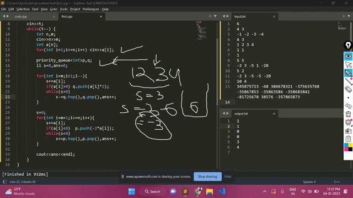Open the color palette swatch in drawing toolbar
The height and width of the screenshot is (198, 353).
pos(348,147)
